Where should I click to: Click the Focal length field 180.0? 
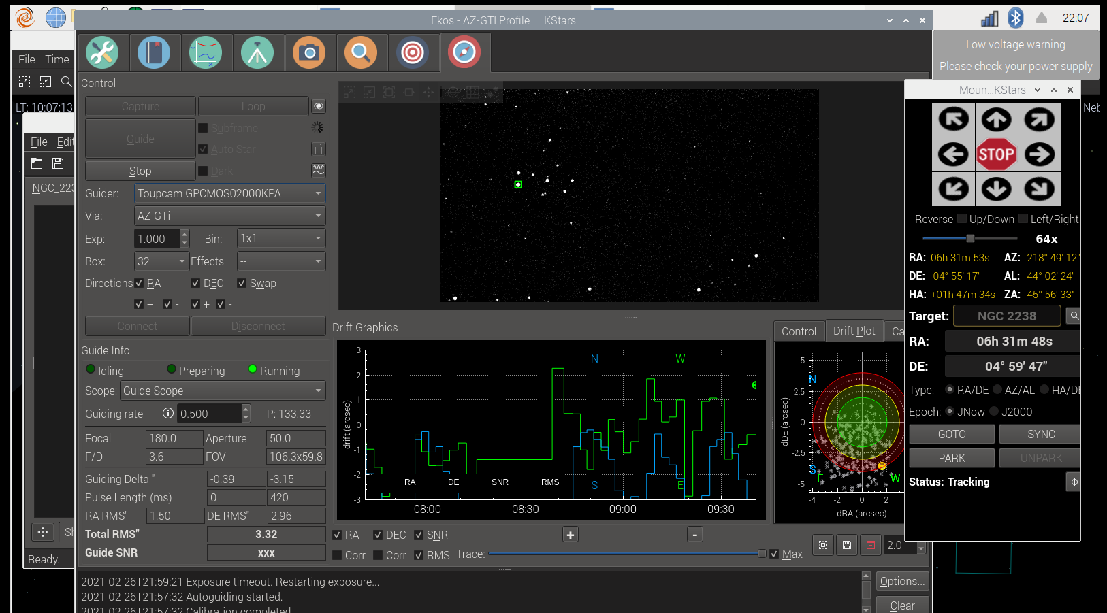tap(174, 438)
